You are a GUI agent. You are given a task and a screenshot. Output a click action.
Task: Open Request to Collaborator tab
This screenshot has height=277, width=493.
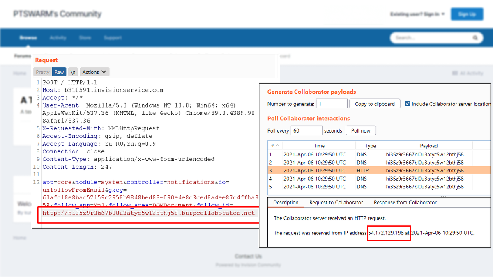point(336,202)
